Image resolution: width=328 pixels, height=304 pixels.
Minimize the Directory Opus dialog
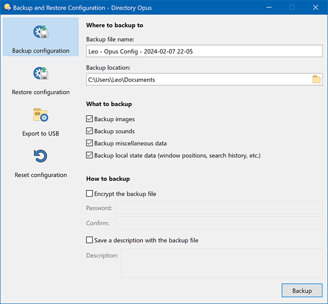click(x=269, y=8)
